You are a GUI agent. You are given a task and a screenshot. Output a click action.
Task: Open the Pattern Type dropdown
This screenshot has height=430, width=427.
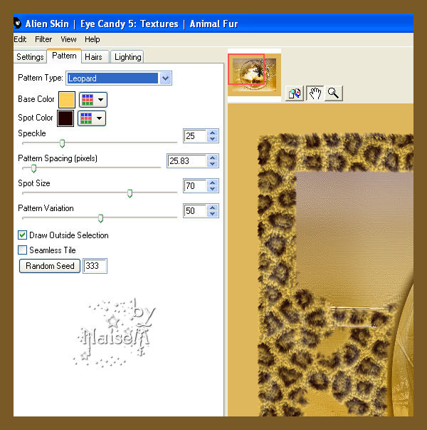(x=166, y=78)
